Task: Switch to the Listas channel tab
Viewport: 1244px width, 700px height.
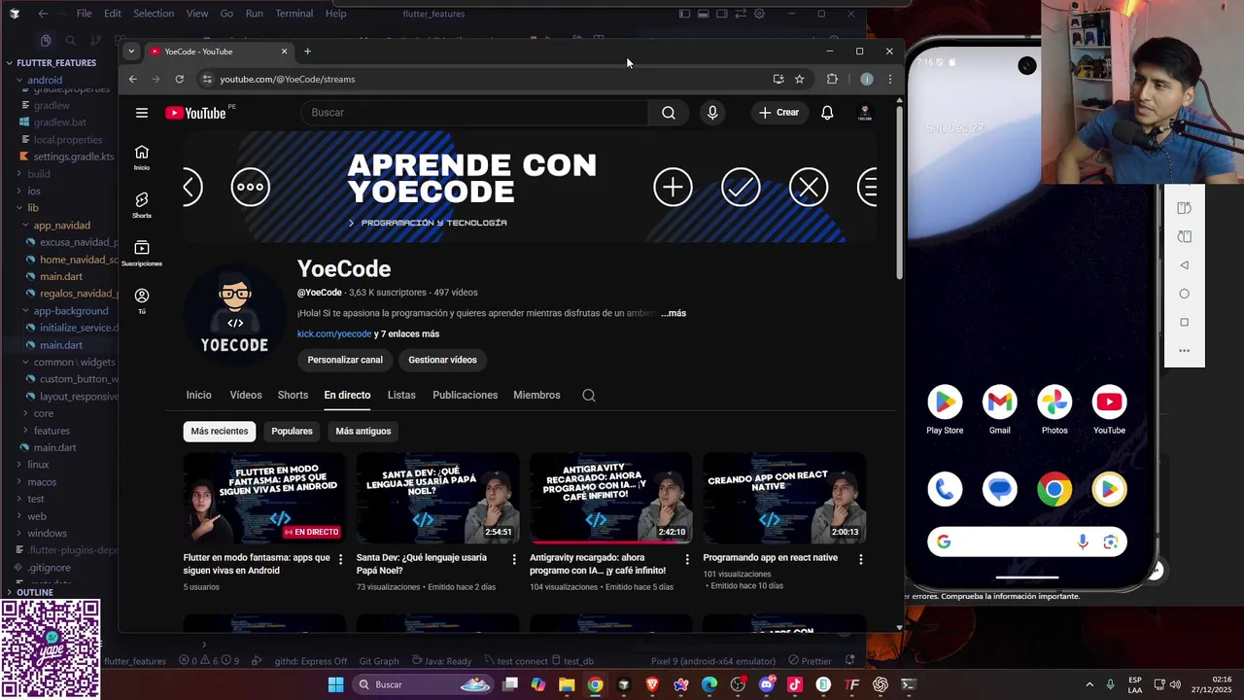Action: pos(401,395)
